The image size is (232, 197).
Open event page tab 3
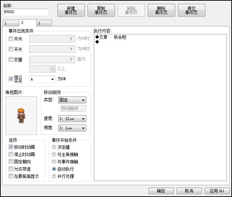click(44, 23)
